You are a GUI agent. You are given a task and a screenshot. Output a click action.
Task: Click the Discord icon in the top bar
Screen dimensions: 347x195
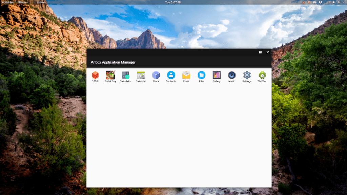(x=314, y=2)
